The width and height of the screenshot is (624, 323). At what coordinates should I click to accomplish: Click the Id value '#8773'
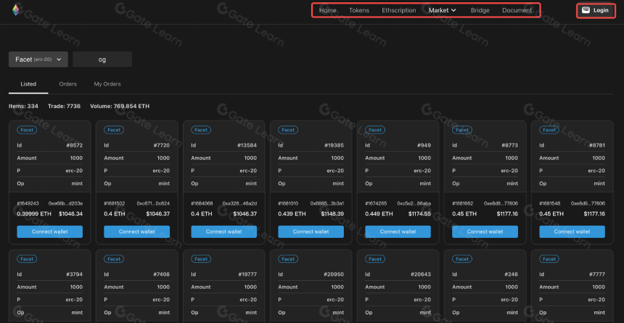[x=509, y=145]
